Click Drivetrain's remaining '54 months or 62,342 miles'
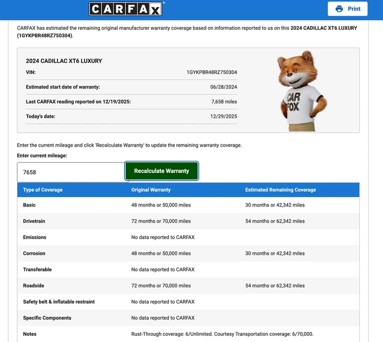 [x=275, y=221]
